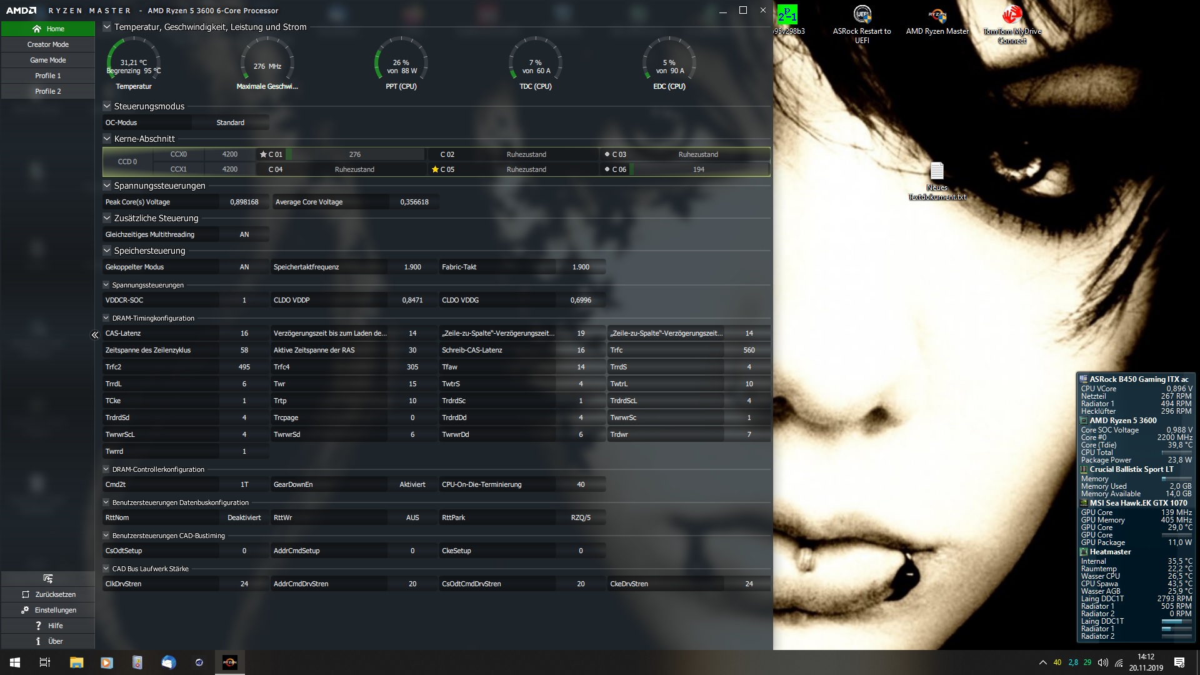Click the C 01 core frequency bar
This screenshot has height=675, width=1200.
click(355, 154)
